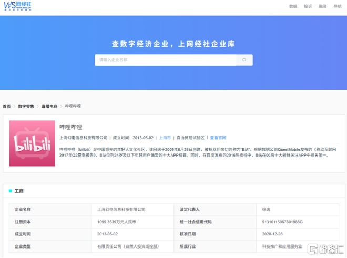Click the 上海市 location link

click(x=165, y=138)
